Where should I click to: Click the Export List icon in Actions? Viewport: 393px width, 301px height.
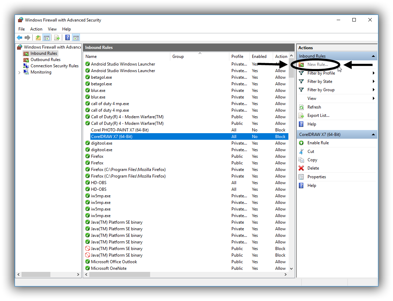coord(302,115)
